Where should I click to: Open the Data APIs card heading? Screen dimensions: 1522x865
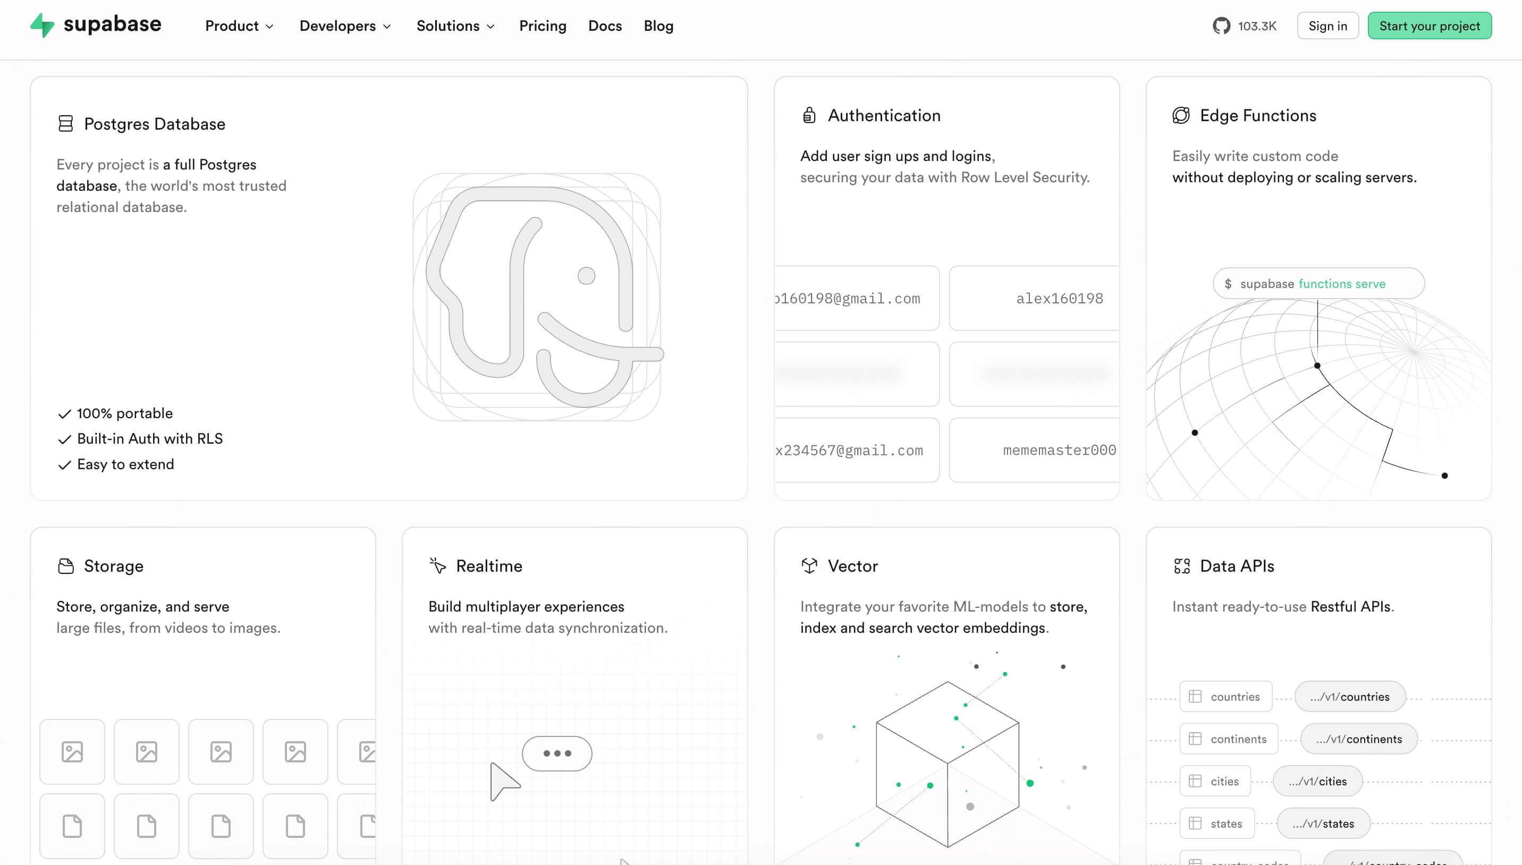[x=1237, y=565]
